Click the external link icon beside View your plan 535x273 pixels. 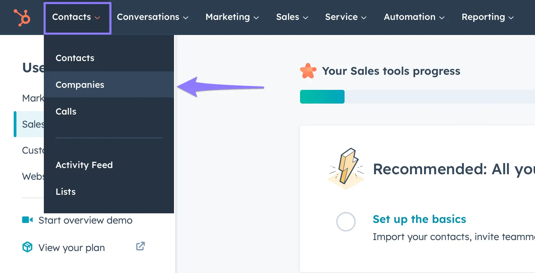tap(140, 246)
